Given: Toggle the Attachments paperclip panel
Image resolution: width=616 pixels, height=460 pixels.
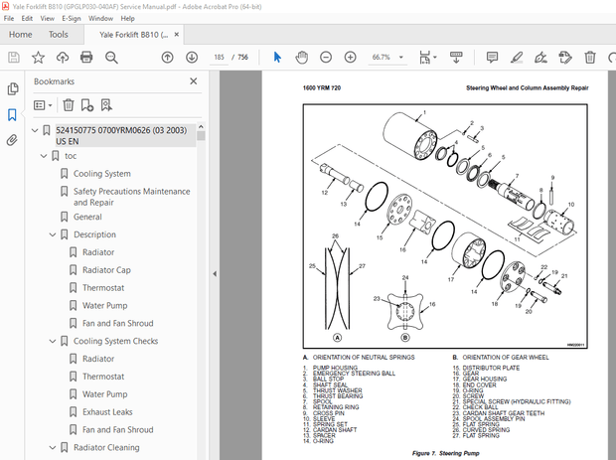Looking at the screenshot, I should [x=13, y=140].
